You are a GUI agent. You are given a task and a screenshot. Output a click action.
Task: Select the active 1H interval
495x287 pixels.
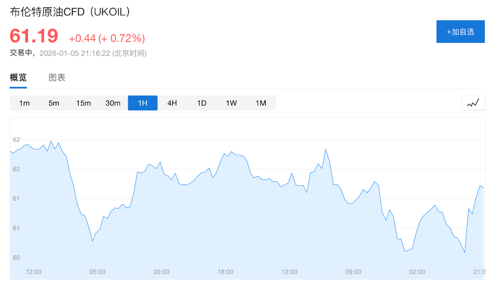pos(143,103)
